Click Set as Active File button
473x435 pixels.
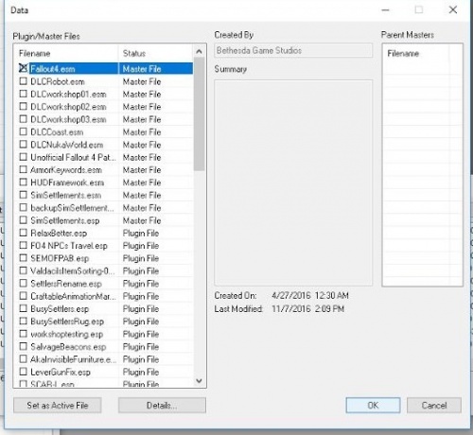[x=58, y=405]
